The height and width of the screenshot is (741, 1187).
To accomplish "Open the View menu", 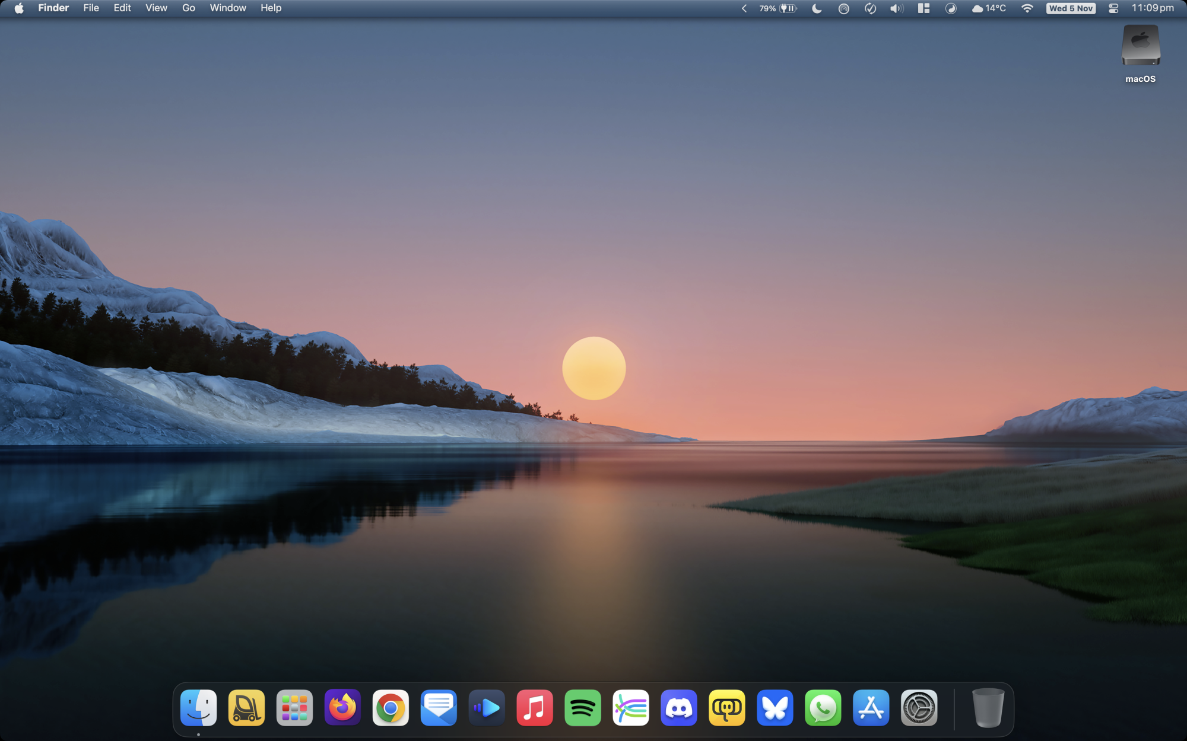I will point(155,8).
